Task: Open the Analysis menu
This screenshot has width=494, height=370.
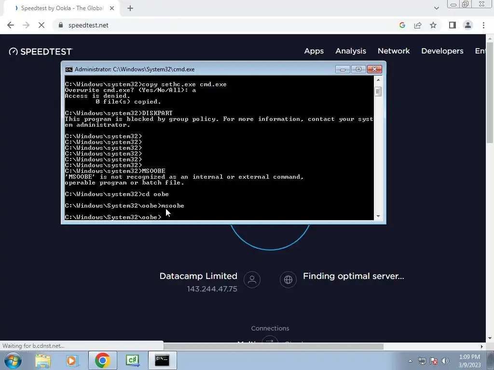Action: pyautogui.click(x=351, y=51)
